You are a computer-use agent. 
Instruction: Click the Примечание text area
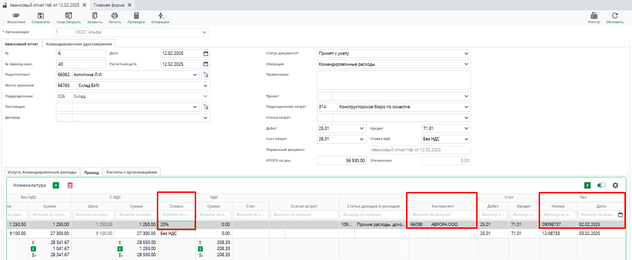point(393,80)
